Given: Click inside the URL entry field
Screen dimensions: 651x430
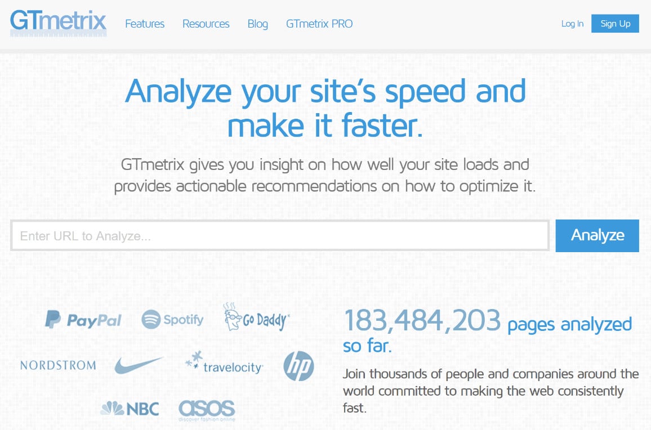Looking at the screenshot, I should tap(225, 236).
